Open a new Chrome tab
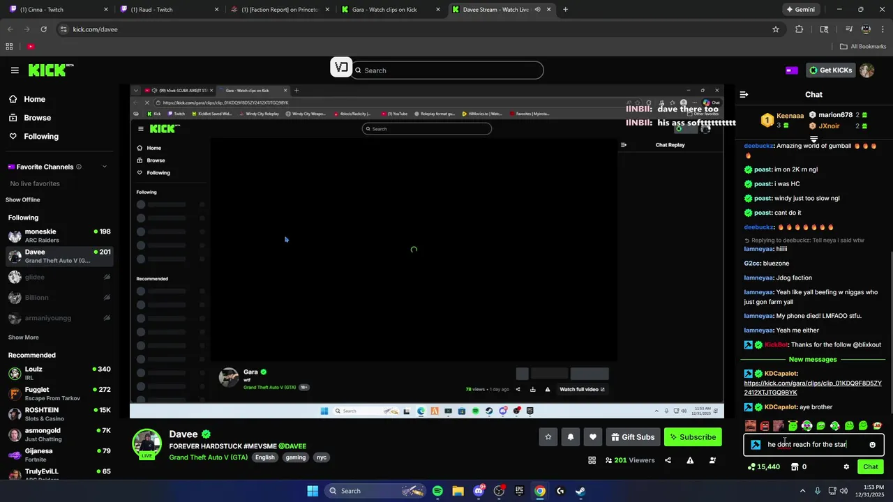Viewport: 893px width, 502px height. [x=565, y=10]
